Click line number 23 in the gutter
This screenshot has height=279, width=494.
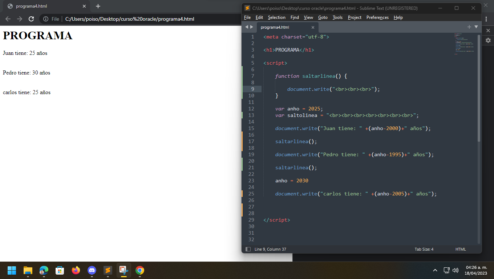pos(251,181)
